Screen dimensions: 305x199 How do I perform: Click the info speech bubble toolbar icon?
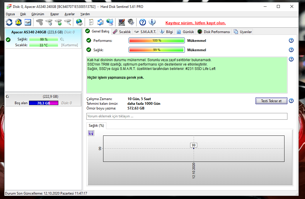pos(152,22)
